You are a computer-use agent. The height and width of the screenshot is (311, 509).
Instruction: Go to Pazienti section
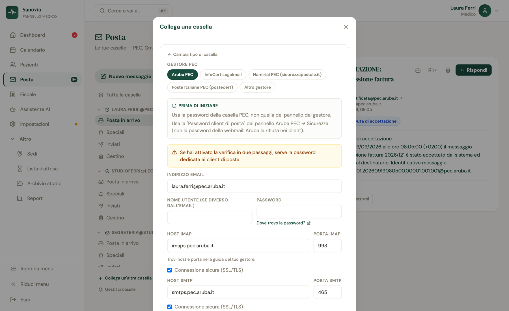pos(42,65)
